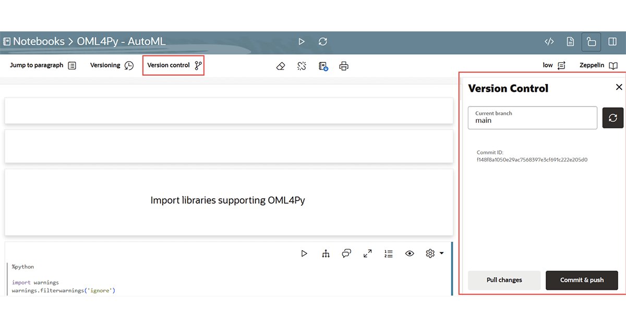
Task: Run all paragraphs in the notebook header
Action: click(302, 41)
